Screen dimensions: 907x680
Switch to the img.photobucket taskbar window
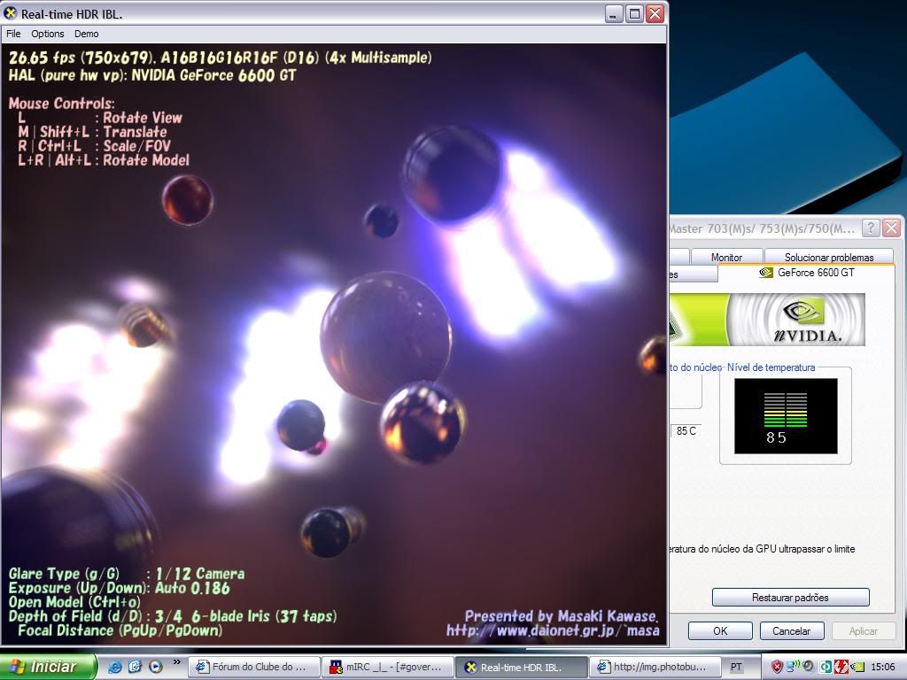click(x=655, y=667)
